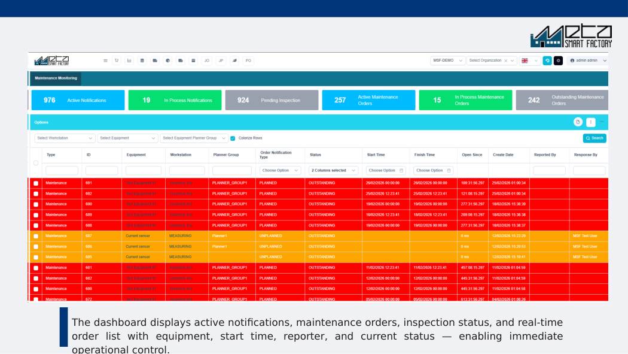The image size is (628, 354).
Task: Select the Maintenance Monitoring tab
Action: pos(56,78)
